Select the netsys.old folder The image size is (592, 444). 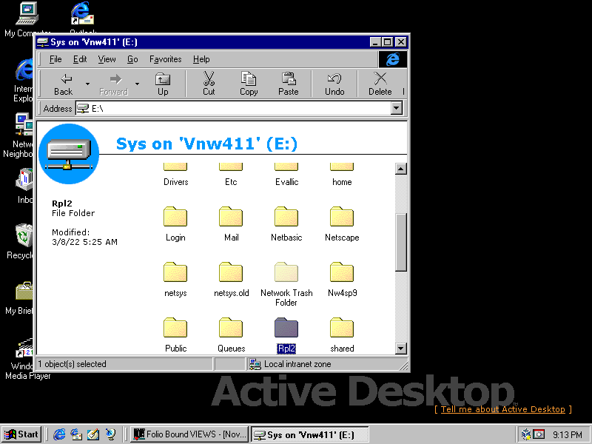pos(231,272)
